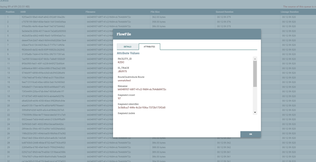
Task: Click the RouteOnAttribute.Route value unmatched
Action: [x=124, y=80]
